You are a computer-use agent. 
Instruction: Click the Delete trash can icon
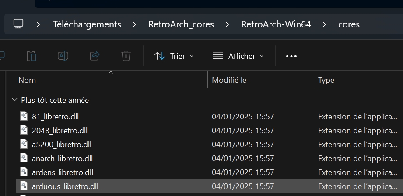tap(126, 56)
